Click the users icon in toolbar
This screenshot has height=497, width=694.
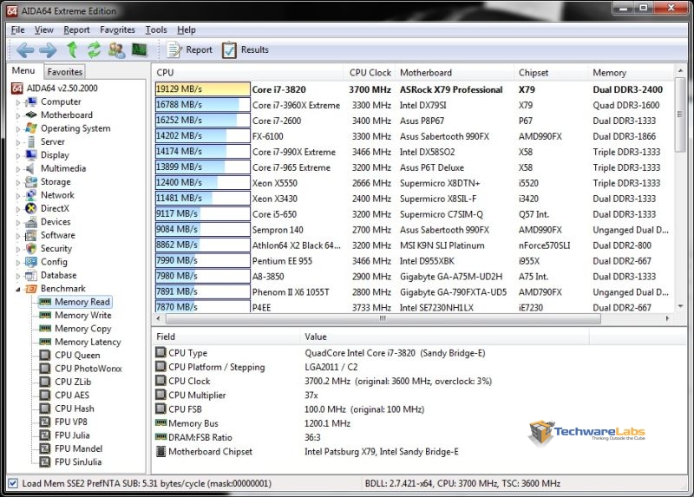[x=116, y=49]
